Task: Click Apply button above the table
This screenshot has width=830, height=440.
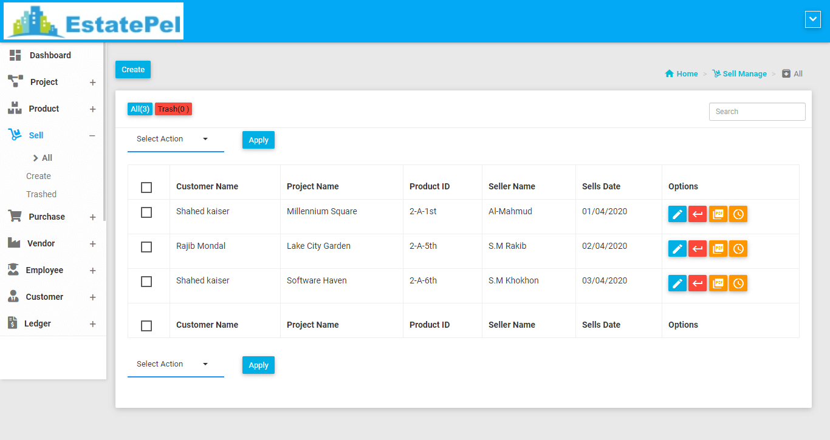Action: coord(258,140)
